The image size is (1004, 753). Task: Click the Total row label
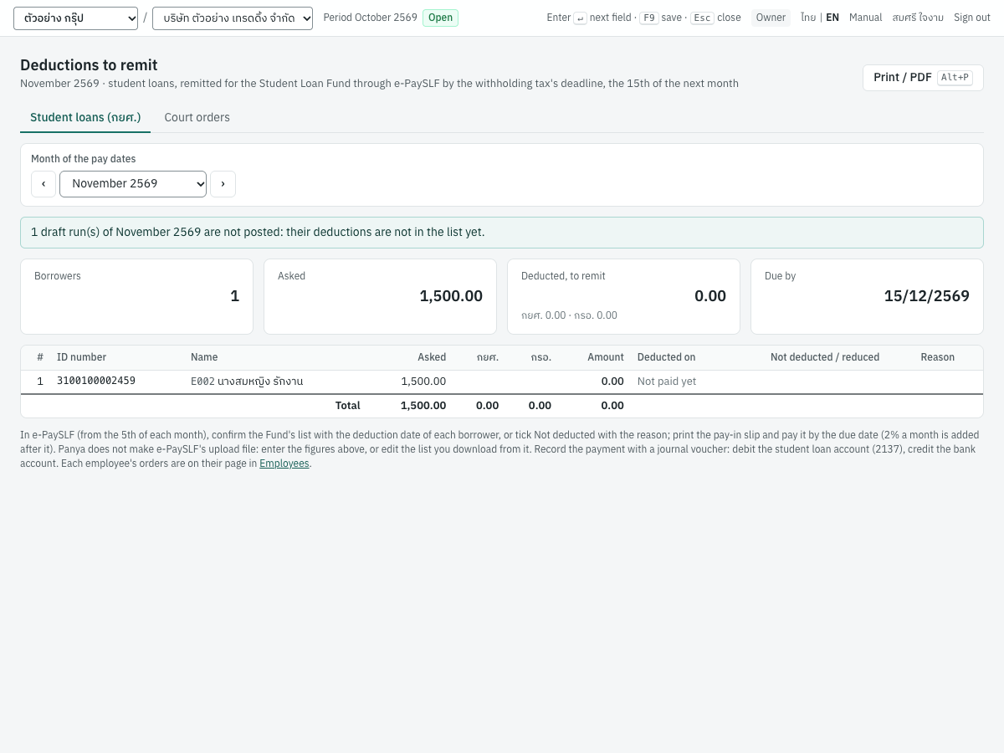point(348,406)
